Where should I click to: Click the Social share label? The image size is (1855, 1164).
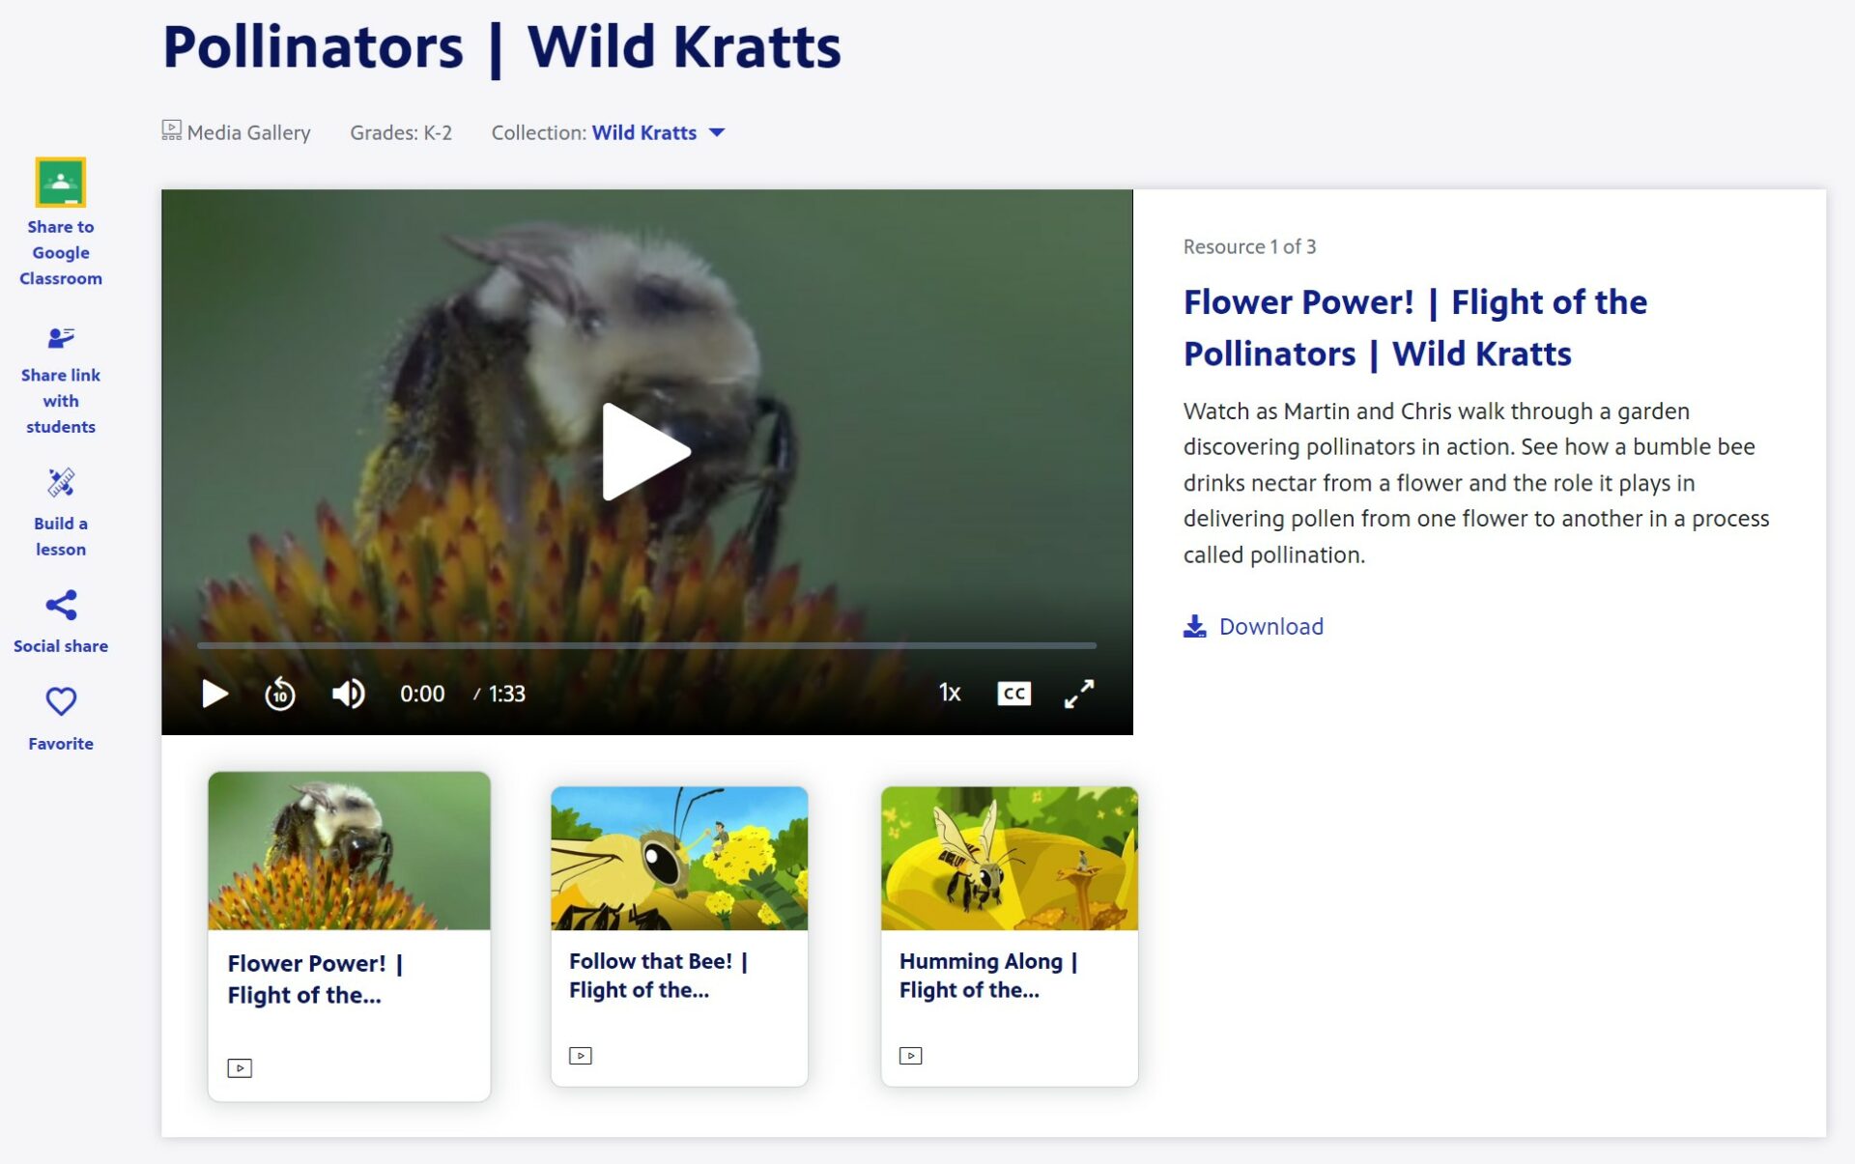click(x=61, y=646)
